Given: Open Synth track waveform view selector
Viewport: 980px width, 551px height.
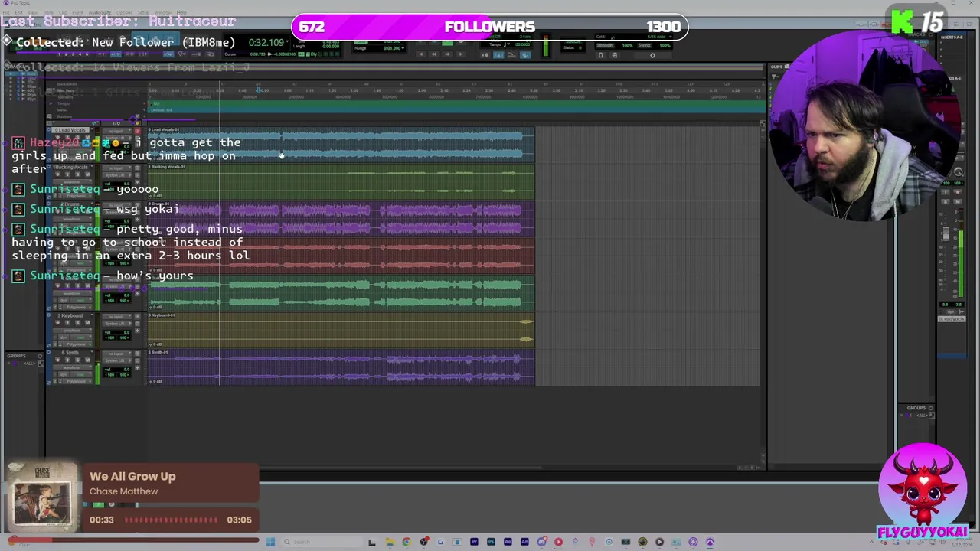Looking at the screenshot, I should [72, 367].
